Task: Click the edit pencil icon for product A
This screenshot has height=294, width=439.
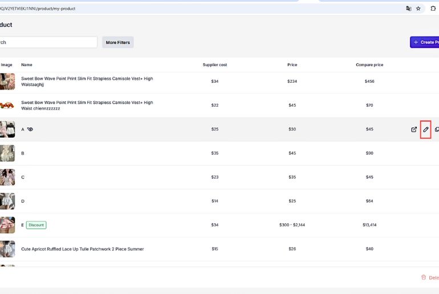Action: coord(425,130)
